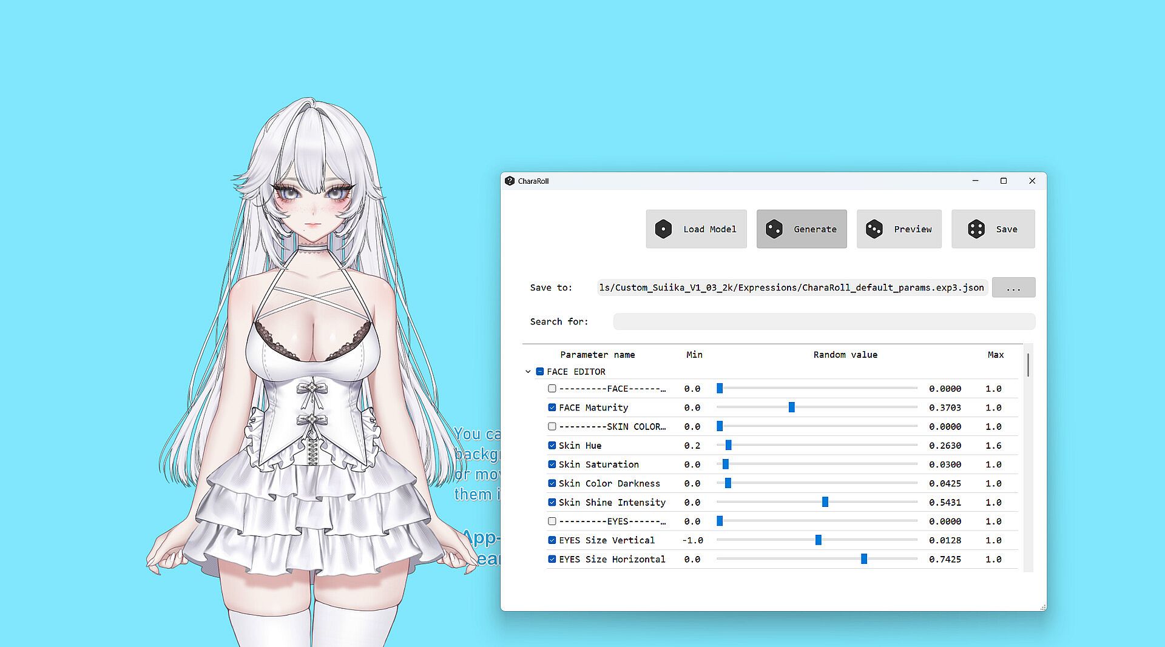Image resolution: width=1165 pixels, height=647 pixels.
Task: Click the four-dot dice icon on Save
Action: [976, 229]
